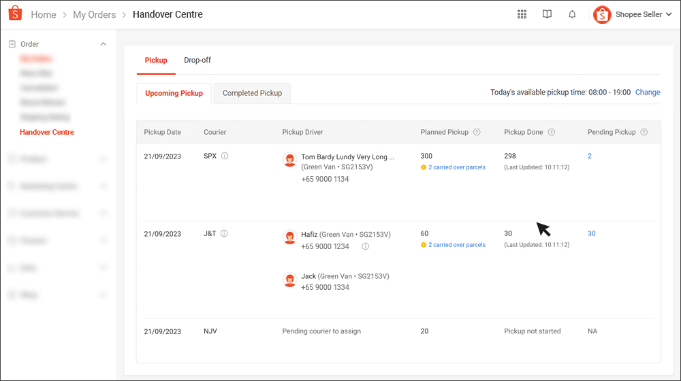The width and height of the screenshot is (681, 381).
Task: Go to My Orders breadcrumb
Action: [x=94, y=15]
